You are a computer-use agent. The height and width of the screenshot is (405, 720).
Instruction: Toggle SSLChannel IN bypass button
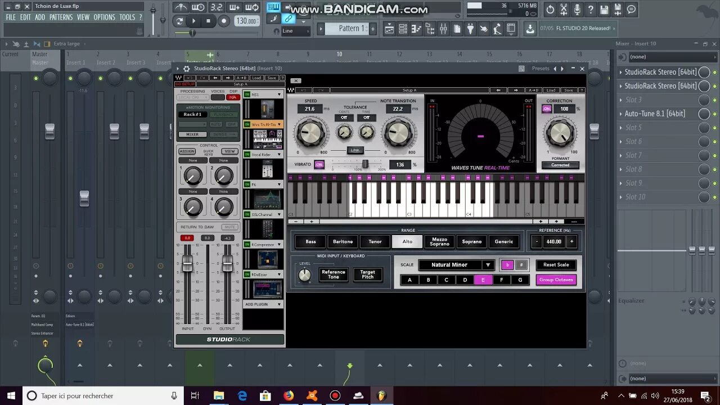point(247,214)
